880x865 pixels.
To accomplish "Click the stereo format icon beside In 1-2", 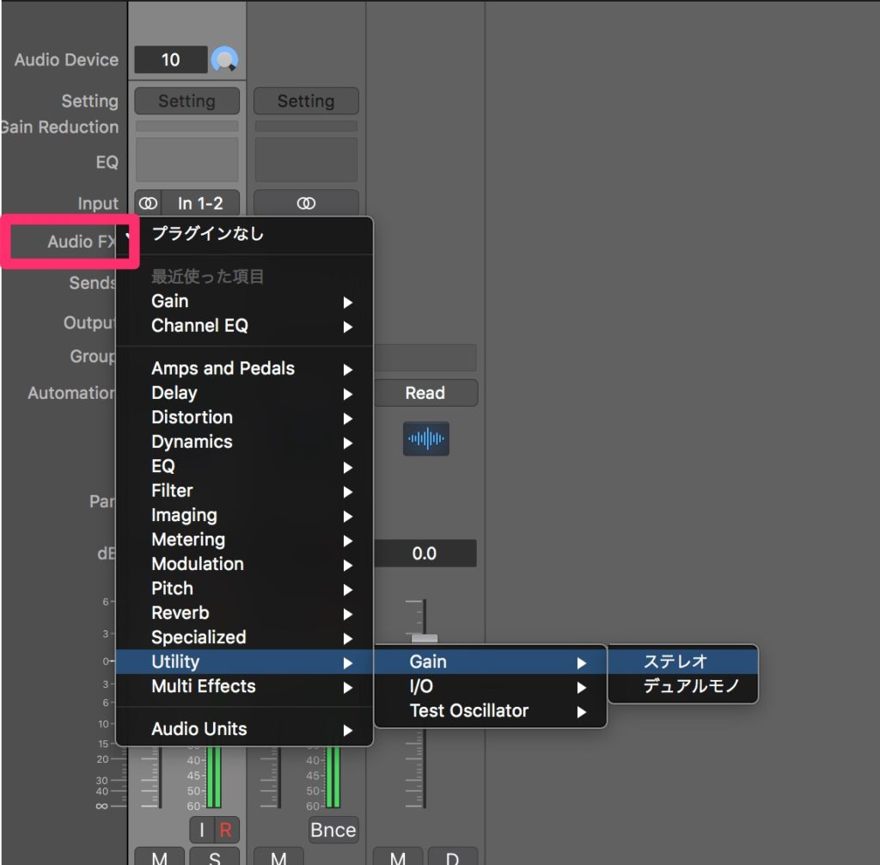I will point(149,203).
